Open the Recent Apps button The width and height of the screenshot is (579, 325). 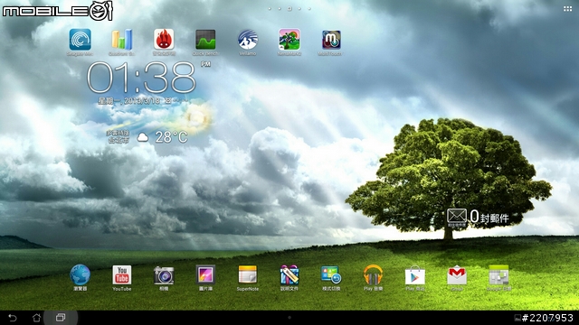[61, 318]
